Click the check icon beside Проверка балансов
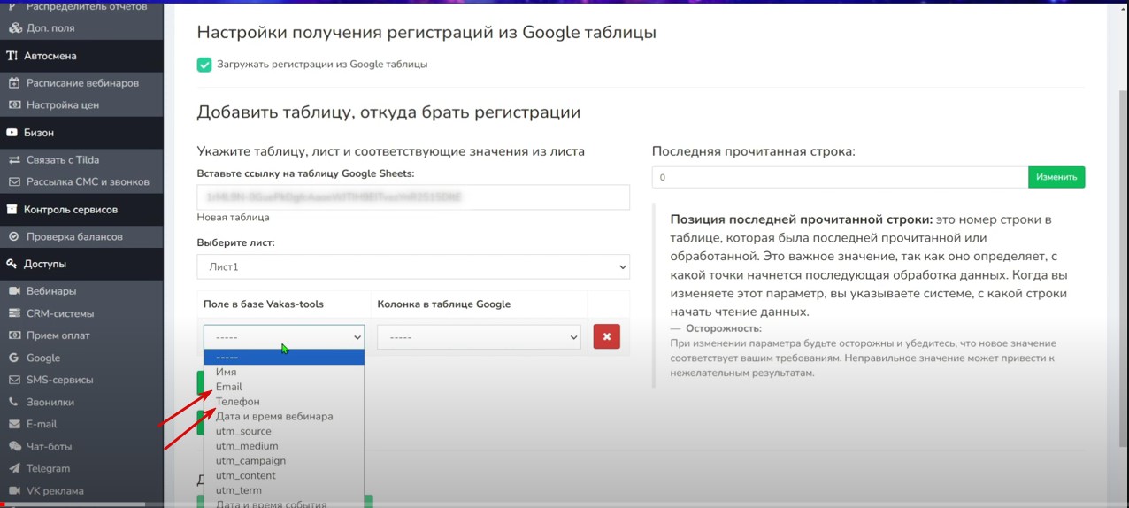1129x508 pixels. coord(13,237)
